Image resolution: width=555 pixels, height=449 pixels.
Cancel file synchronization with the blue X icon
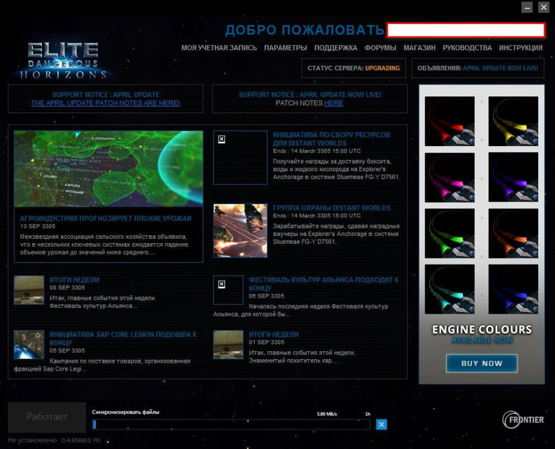pos(381,424)
